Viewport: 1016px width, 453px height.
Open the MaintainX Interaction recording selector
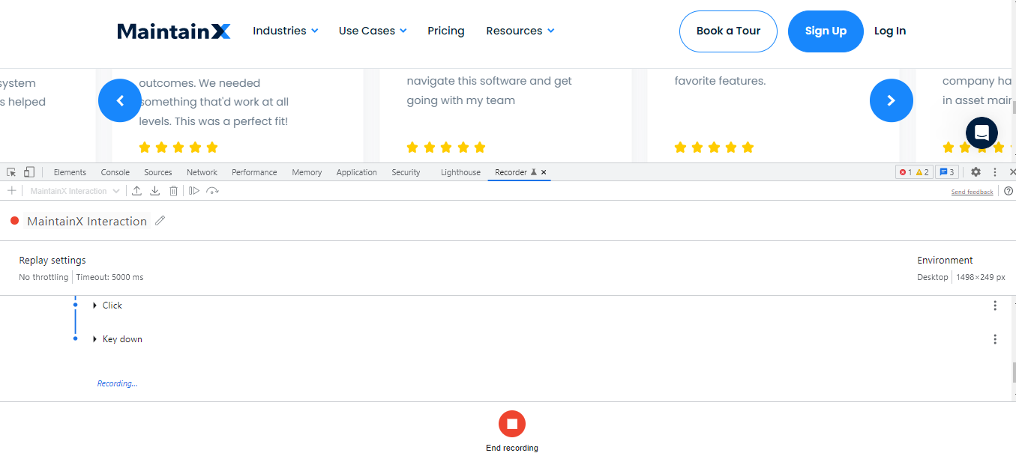(x=74, y=191)
